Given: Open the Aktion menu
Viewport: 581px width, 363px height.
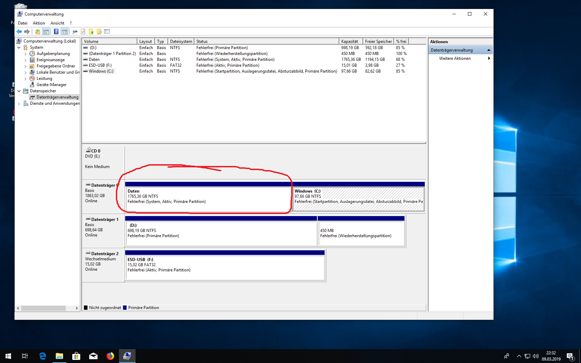Looking at the screenshot, I should coord(39,23).
